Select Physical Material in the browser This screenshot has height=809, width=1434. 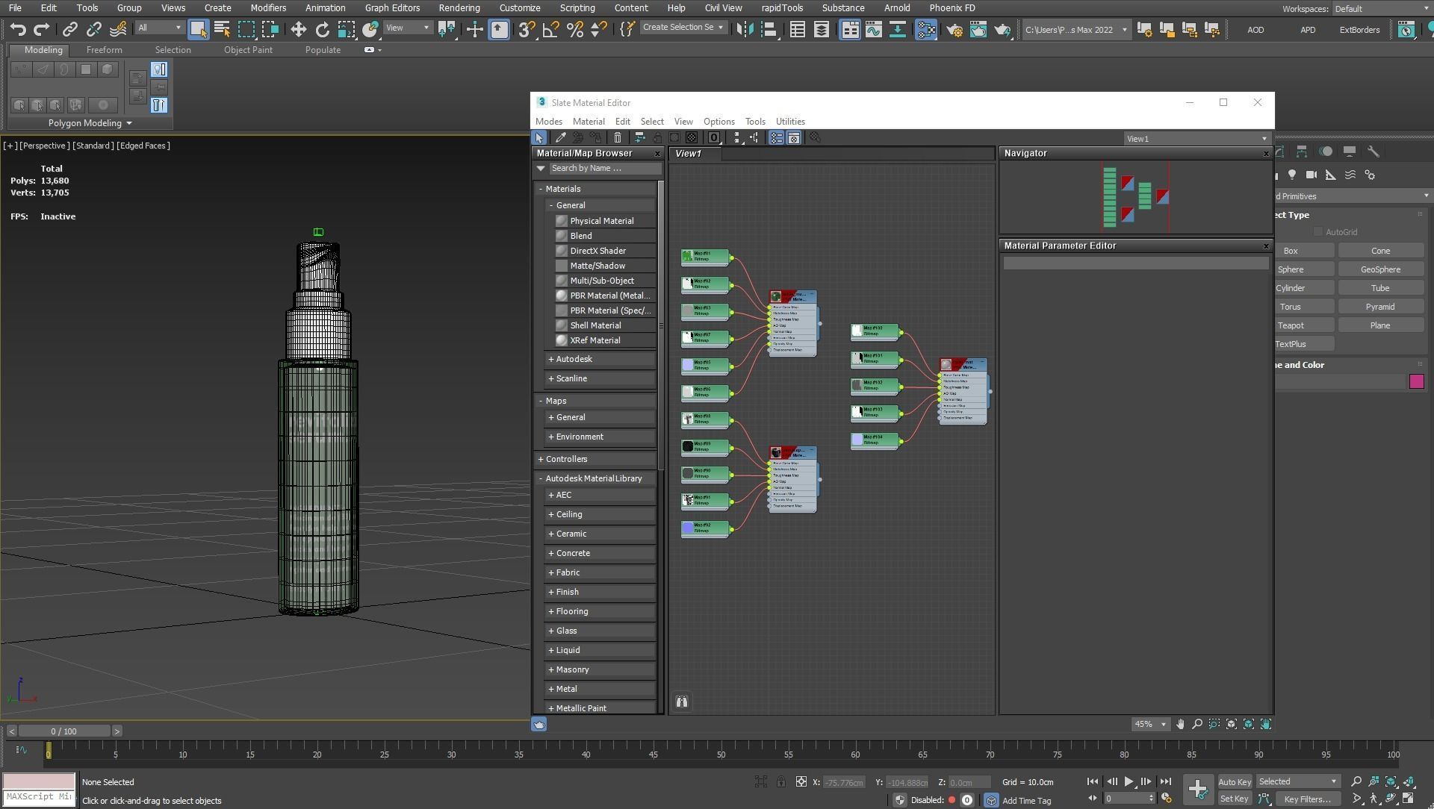pyautogui.click(x=601, y=221)
